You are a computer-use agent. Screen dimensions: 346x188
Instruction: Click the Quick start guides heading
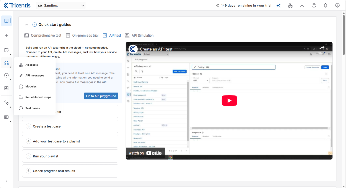pos(55,25)
